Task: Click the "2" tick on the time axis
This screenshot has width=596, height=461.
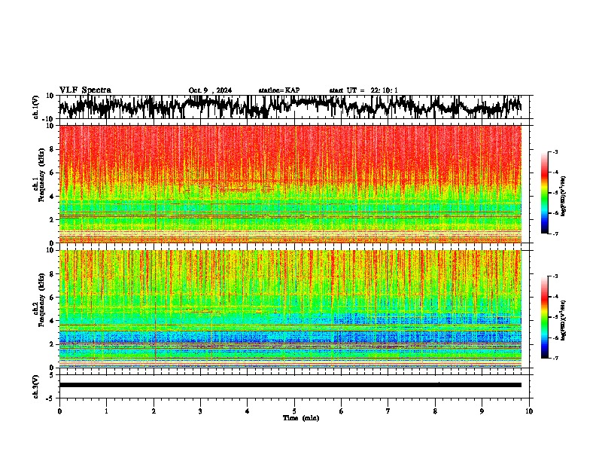Action: click(x=154, y=411)
